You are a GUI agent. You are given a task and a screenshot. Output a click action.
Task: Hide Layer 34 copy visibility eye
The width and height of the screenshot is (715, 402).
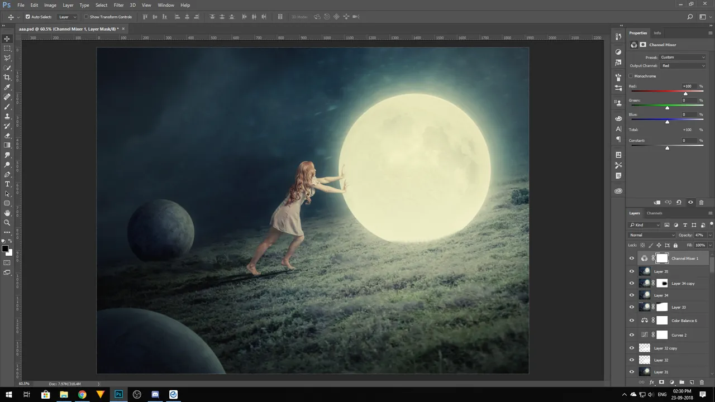tap(632, 283)
